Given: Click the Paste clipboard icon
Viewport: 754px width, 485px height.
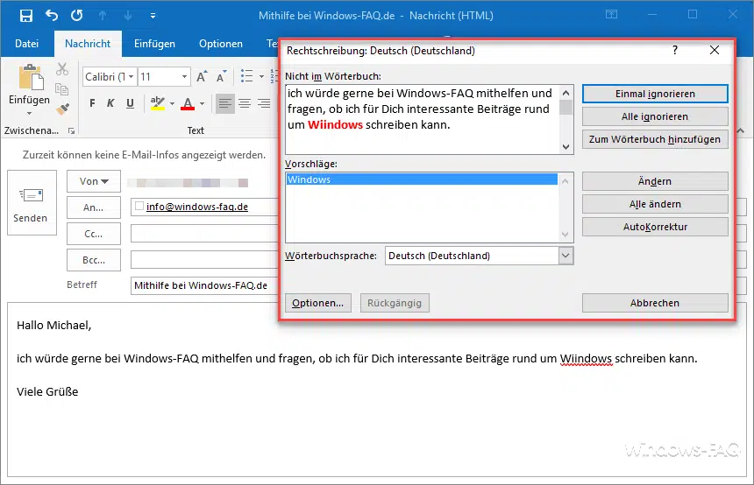Looking at the screenshot, I should pyautogui.click(x=30, y=79).
